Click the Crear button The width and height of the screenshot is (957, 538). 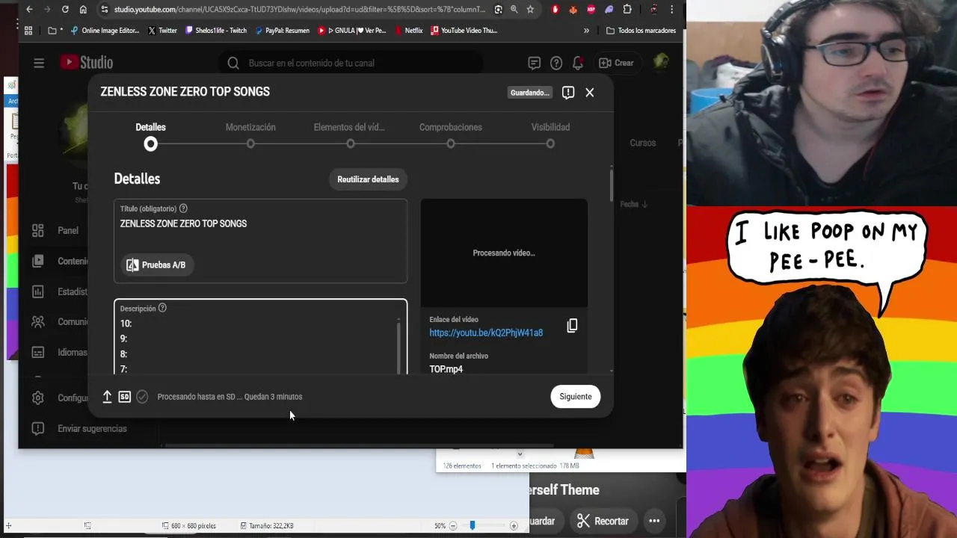(617, 63)
